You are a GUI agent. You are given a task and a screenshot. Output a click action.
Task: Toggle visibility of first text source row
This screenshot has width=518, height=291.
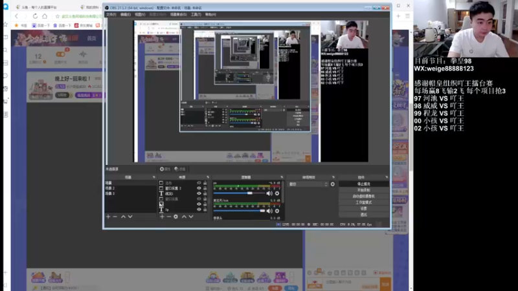click(x=199, y=193)
